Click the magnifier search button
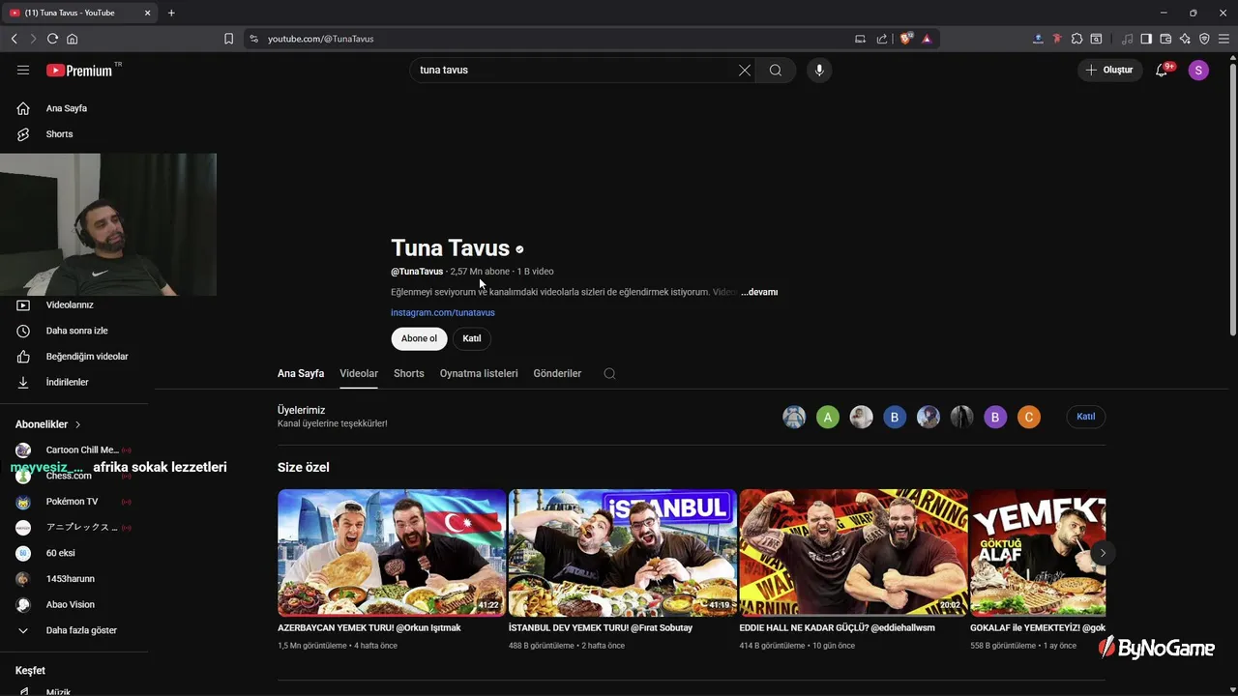 click(x=776, y=70)
